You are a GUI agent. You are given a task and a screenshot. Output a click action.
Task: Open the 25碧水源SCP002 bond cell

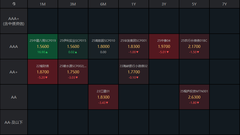[x=73, y=72]
